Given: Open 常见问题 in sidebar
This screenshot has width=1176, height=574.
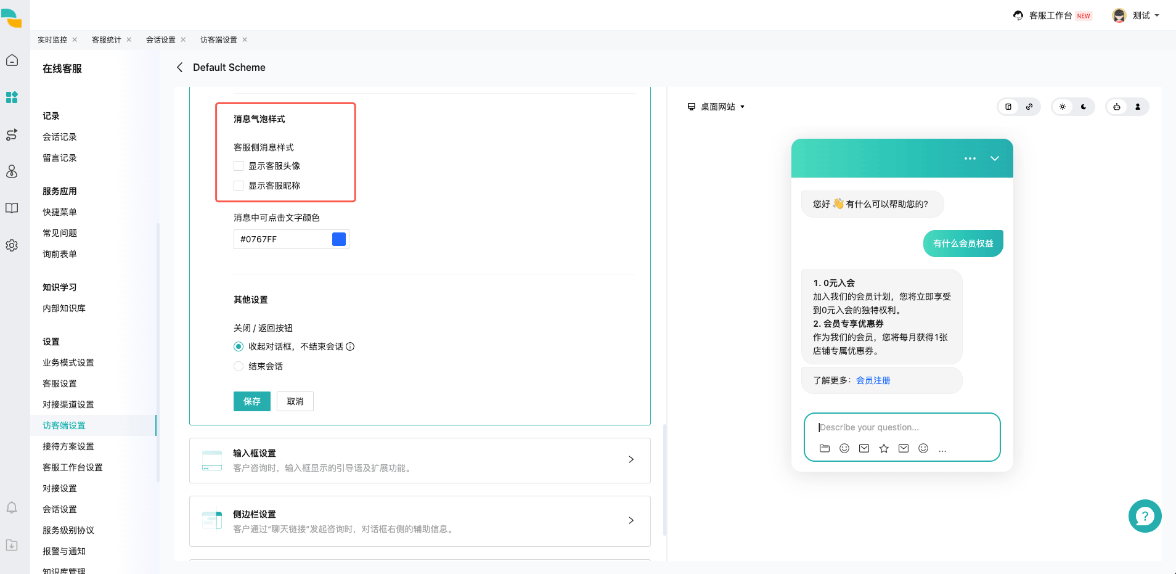Looking at the screenshot, I should [60, 233].
